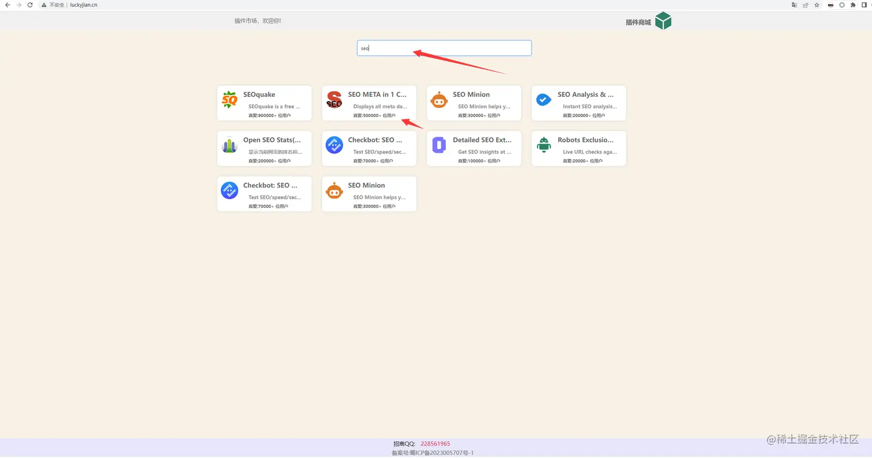Click the QQ number 228561965
Screen dimensions: 872x458
435,444
